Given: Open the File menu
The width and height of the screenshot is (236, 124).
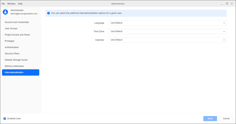Looking at the screenshot, I should click(x=3, y=4).
